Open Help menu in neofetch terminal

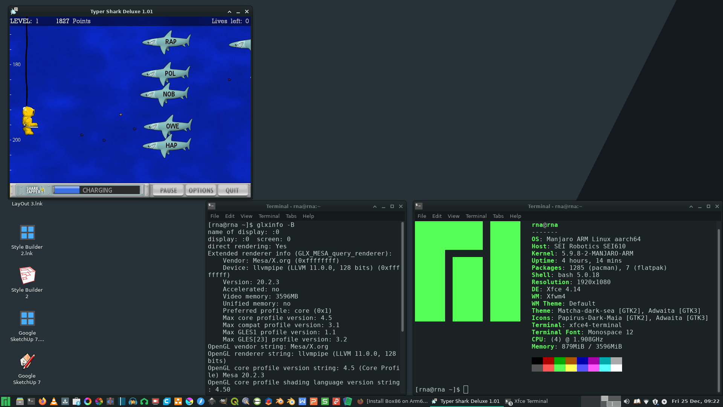click(x=515, y=216)
